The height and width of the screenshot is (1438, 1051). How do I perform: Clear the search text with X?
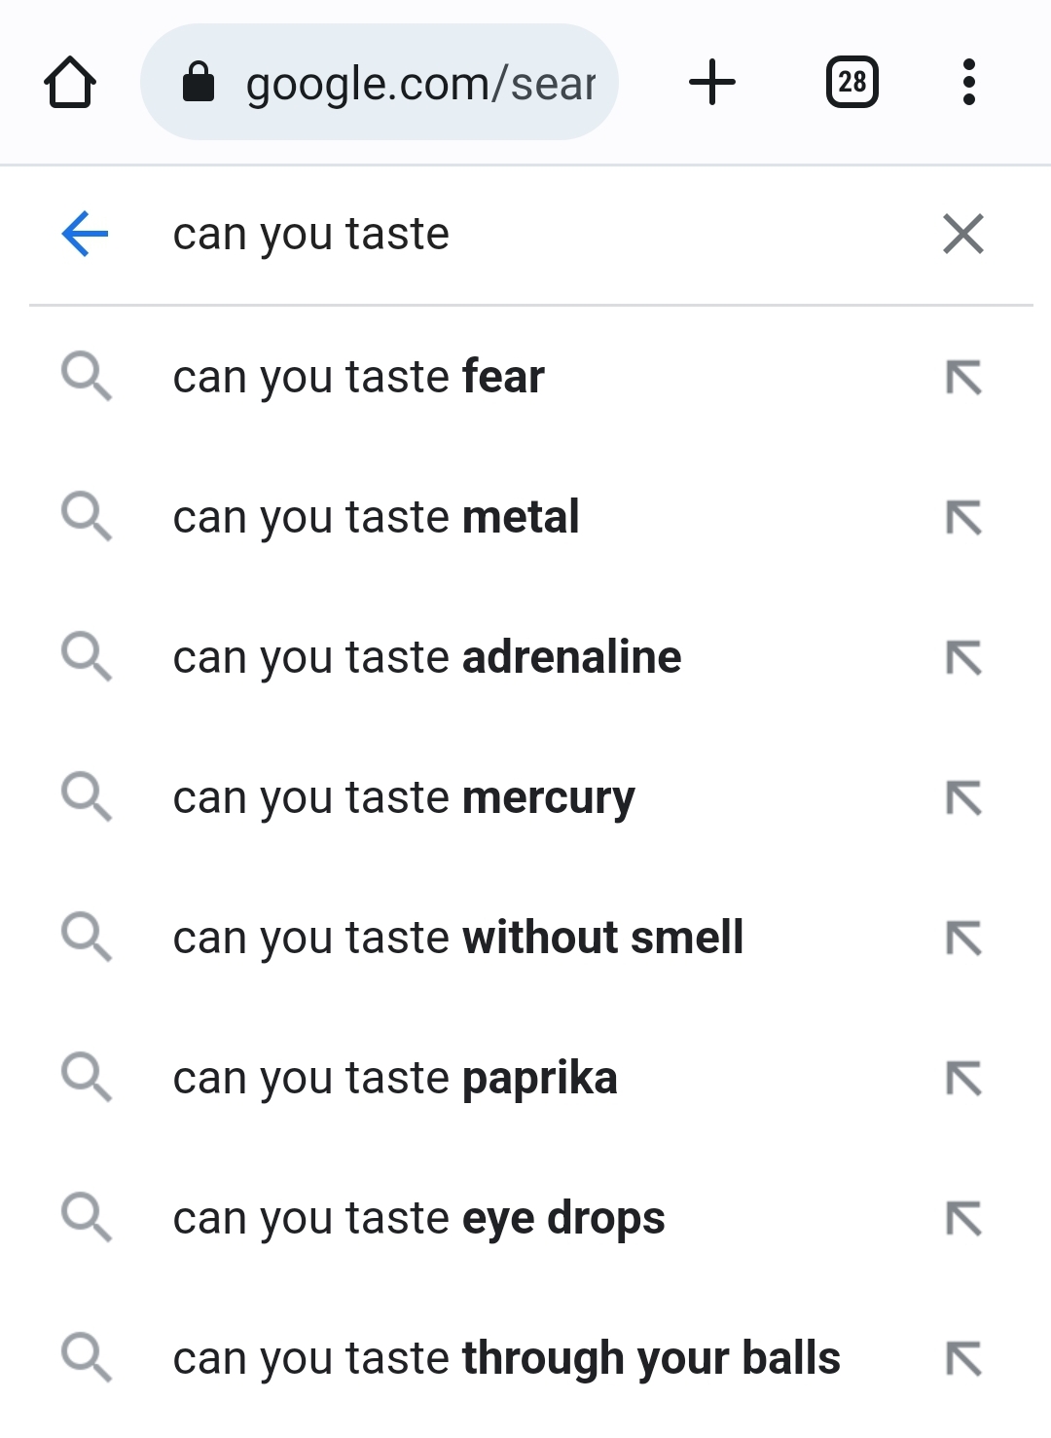click(x=963, y=234)
